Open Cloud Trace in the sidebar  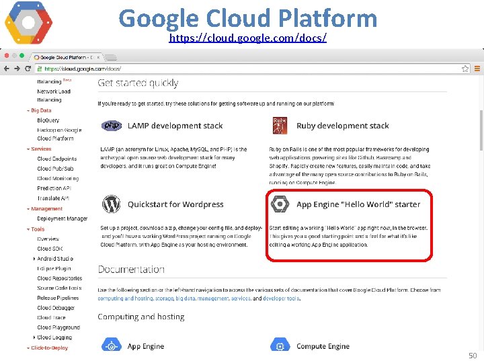[x=51, y=317]
